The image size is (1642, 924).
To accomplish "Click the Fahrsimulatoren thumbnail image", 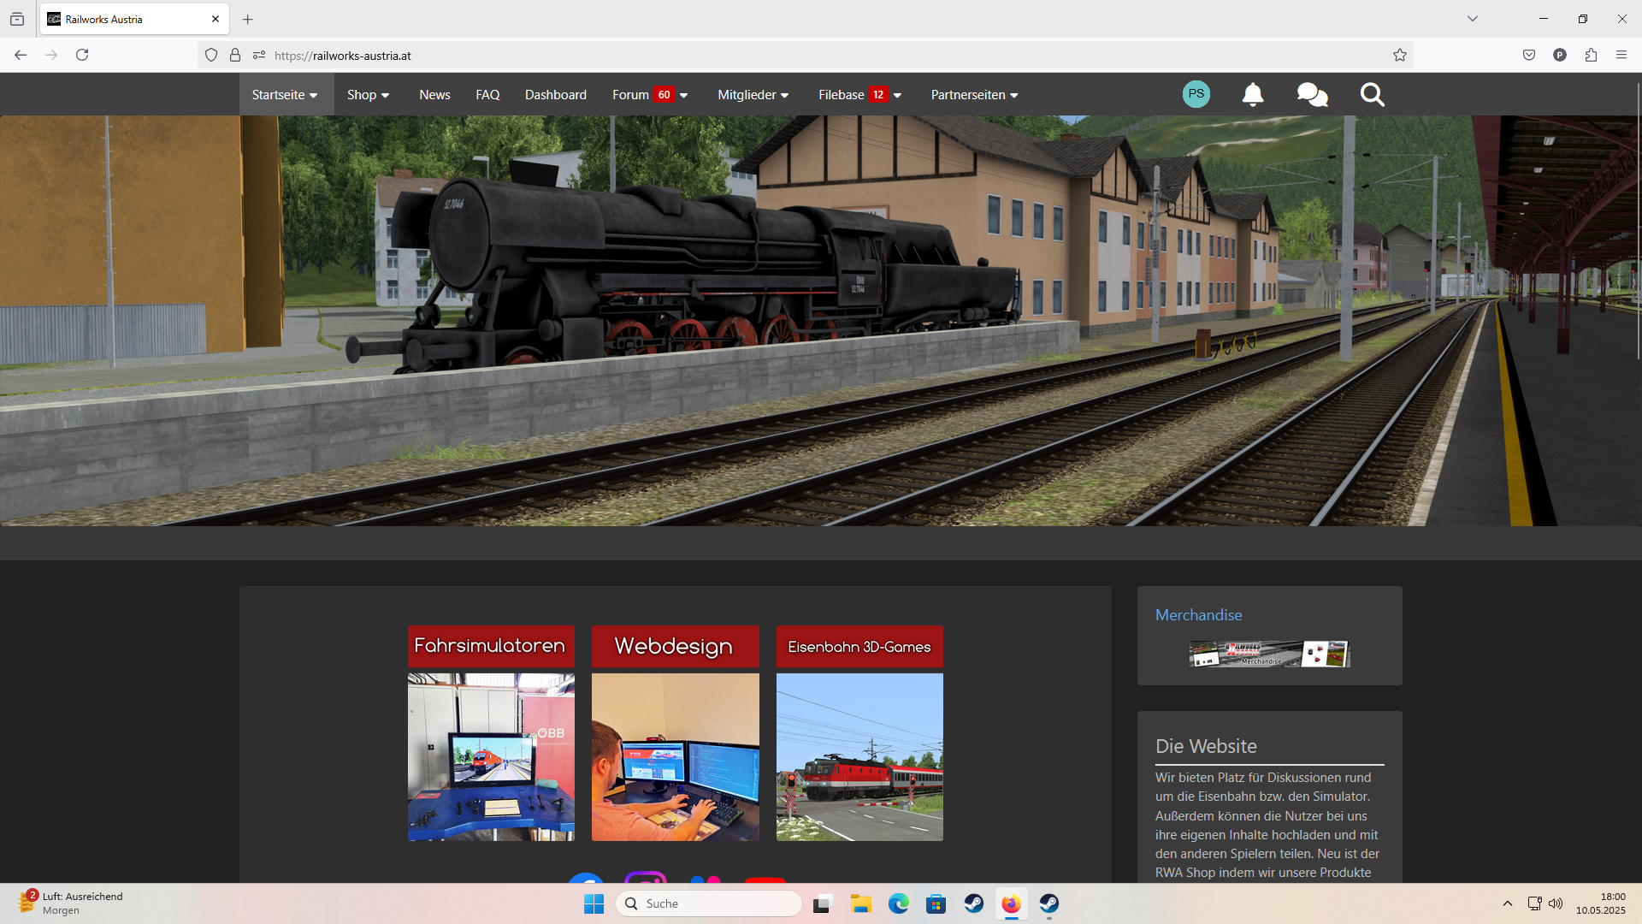I will click(x=491, y=756).
